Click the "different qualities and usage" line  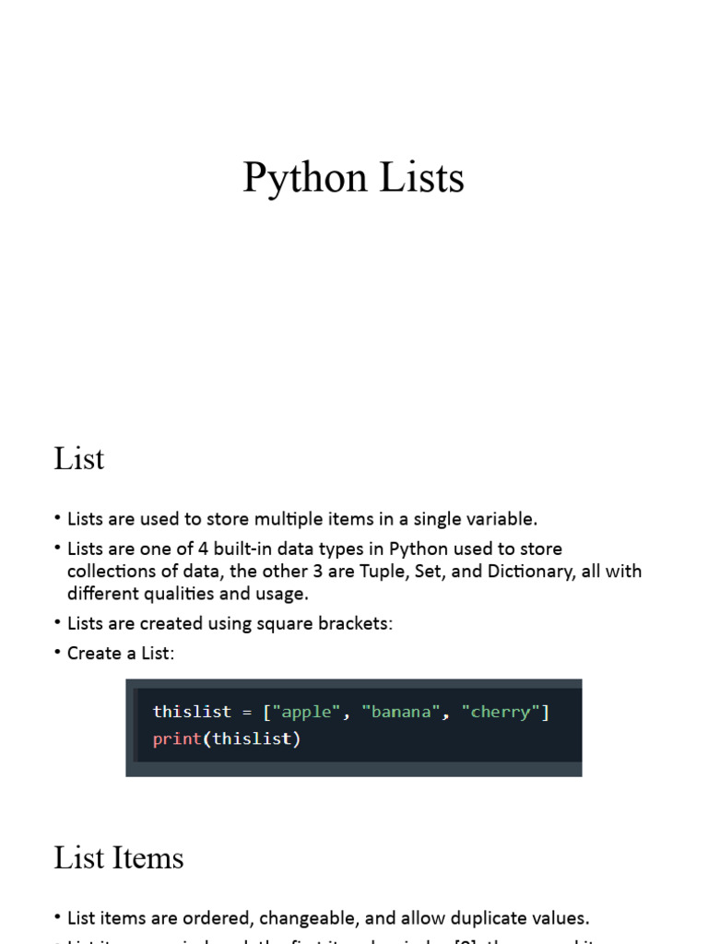click(188, 594)
